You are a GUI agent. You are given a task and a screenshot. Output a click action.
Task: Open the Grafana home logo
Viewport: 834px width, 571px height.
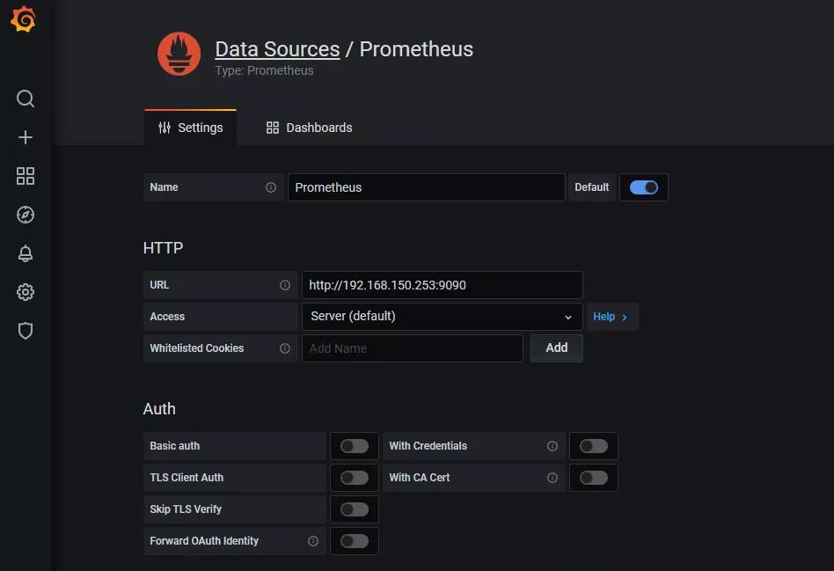point(24,19)
